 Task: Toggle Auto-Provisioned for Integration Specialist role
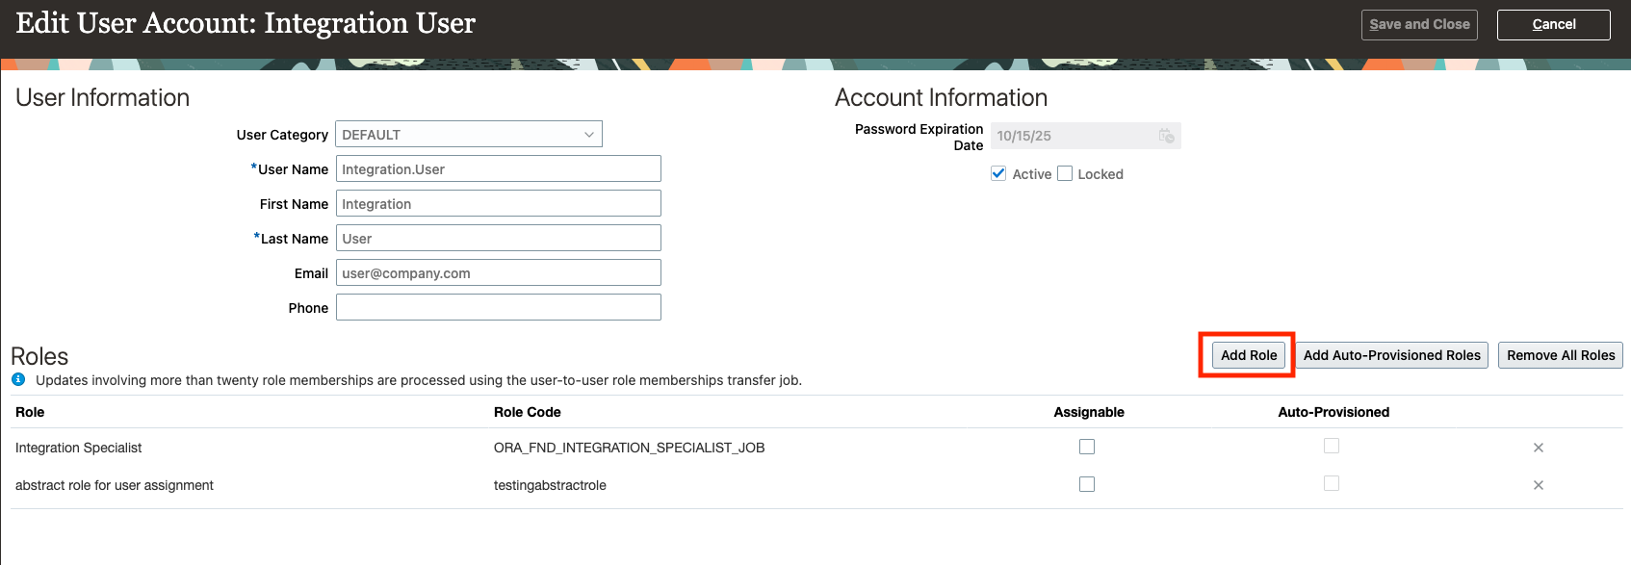click(x=1332, y=446)
